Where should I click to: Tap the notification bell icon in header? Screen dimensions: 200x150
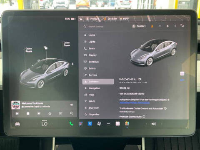point(167,26)
